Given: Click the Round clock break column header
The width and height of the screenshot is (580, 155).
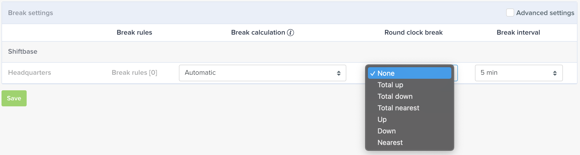Looking at the screenshot, I should coord(413,32).
